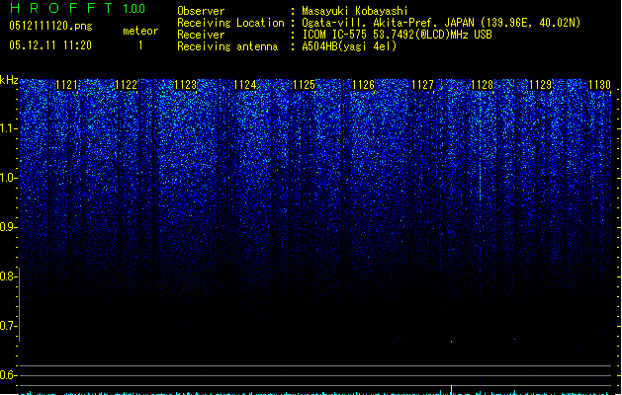The image size is (622, 395).
Task: Click the A504HB(yagi 4el) antenna text
Action: coord(349,46)
